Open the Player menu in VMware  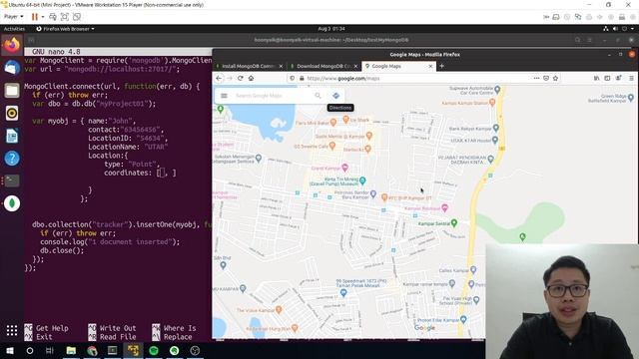(13, 17)
